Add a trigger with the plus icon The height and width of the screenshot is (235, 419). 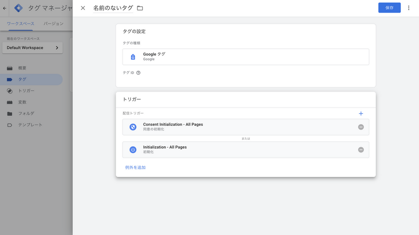point(361,114)
